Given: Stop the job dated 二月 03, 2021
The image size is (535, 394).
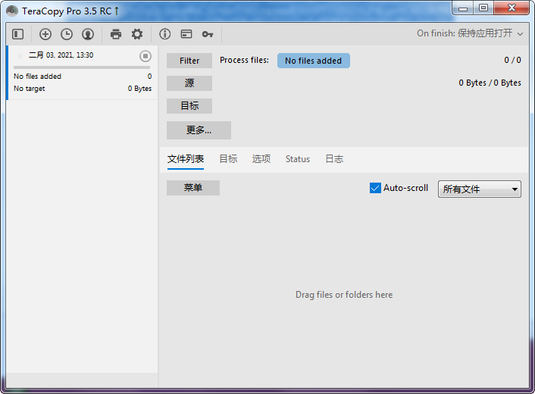Looking at the screenshot, I should tap(145, 56).
